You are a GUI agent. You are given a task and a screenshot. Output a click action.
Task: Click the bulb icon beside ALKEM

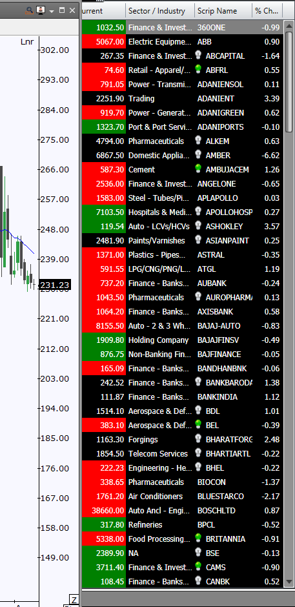point(198,141)
